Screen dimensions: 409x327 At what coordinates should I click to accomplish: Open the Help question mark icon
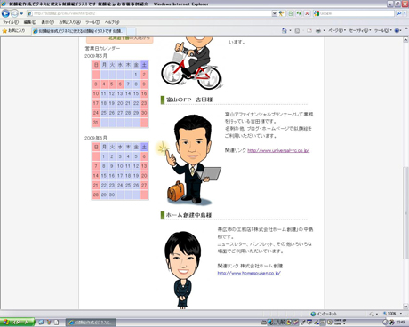click(x=397, y=30)
